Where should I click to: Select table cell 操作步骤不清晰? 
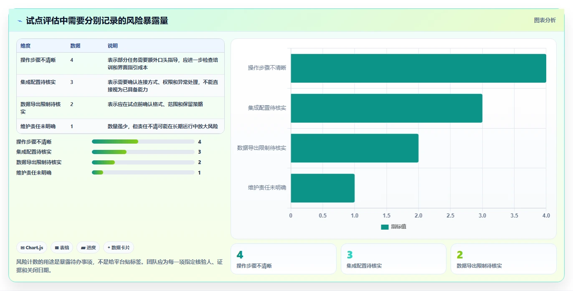coord(38,60)
